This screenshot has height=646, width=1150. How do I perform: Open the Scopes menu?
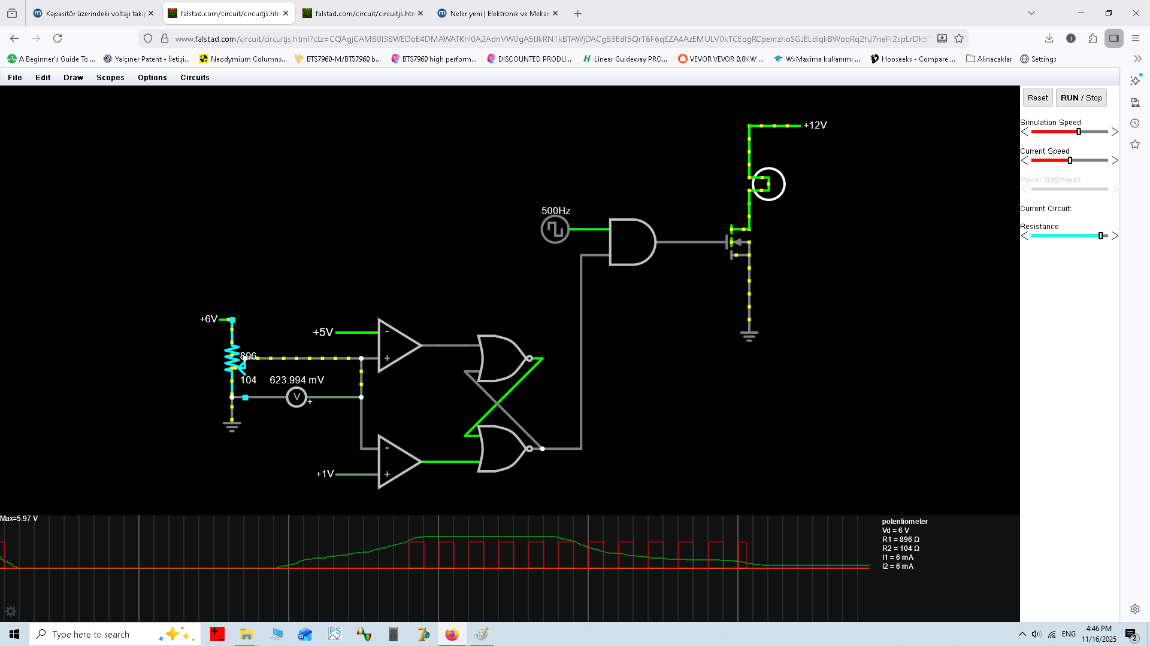110,78
